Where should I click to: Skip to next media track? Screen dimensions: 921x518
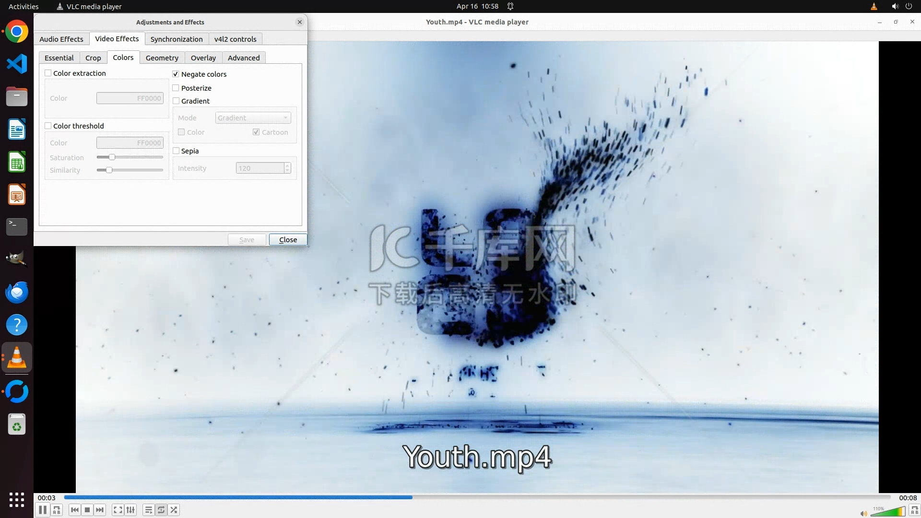(x=100, y=510)
